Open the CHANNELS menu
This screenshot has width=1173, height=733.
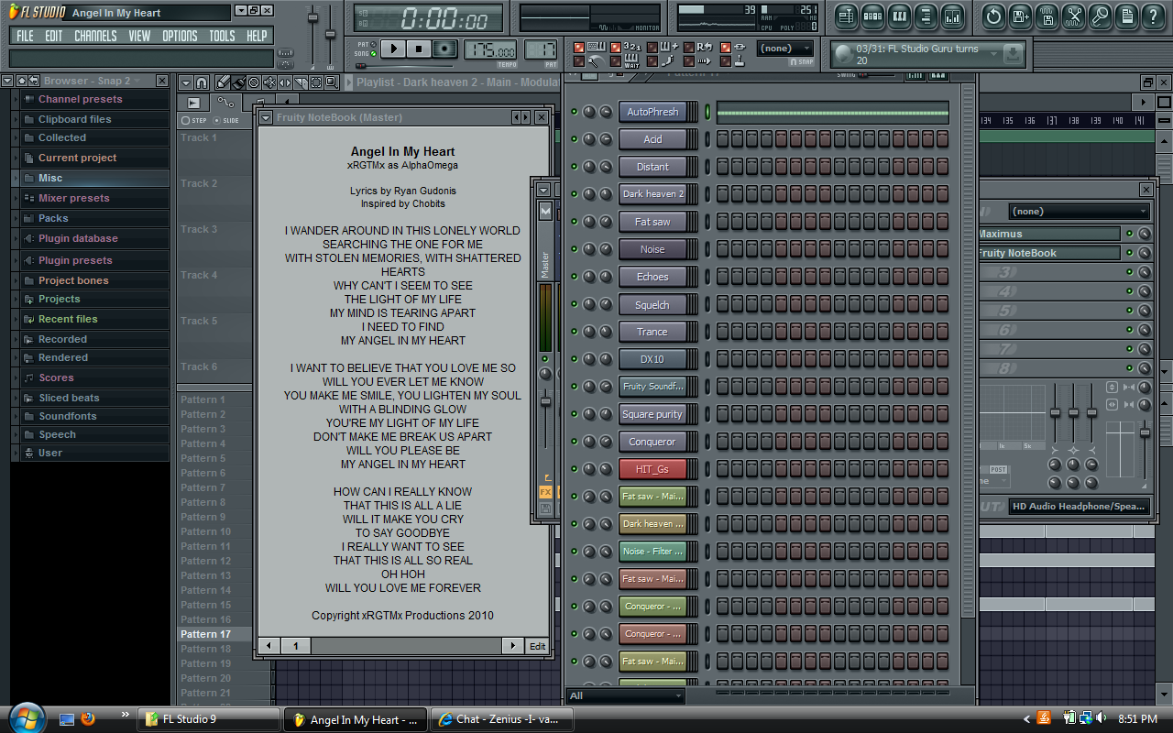[x=95, y=36]
